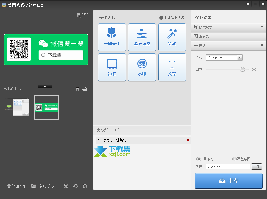Rotate image clockwise with the right rotate icon
Image resolution: width=267 pixels, height=199 pixels.
tap(85, 186)
